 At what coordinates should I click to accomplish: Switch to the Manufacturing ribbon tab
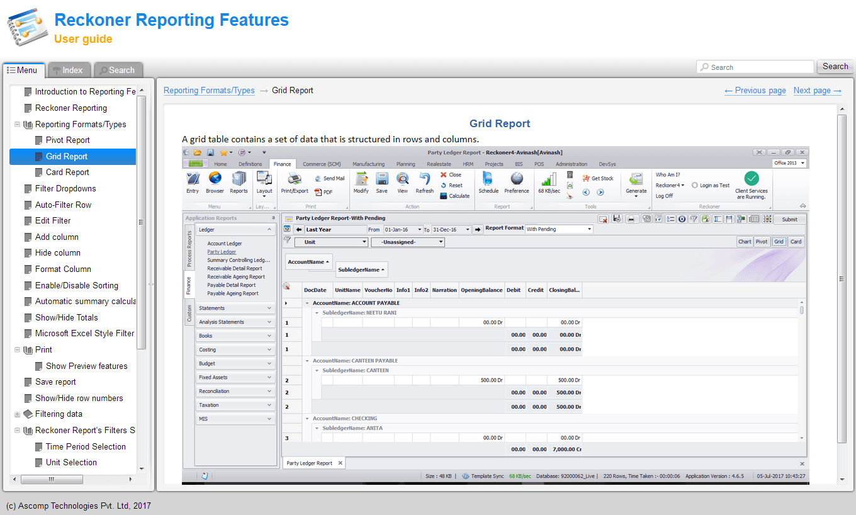point(368,164)
